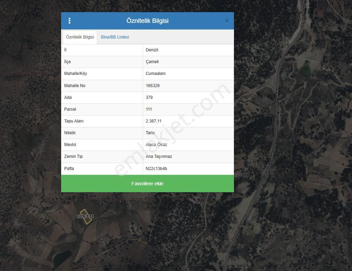352x271 pixels.
Task: Select the İlçe value Çameli
Action: [152, 62]
